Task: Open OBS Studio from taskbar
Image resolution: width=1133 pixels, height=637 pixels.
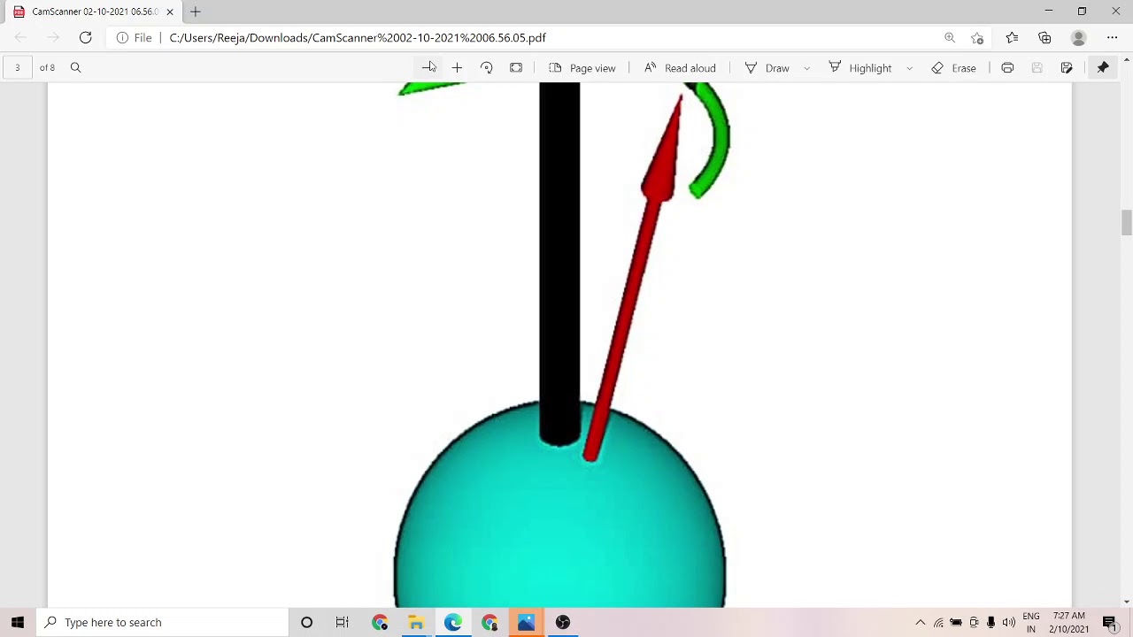Action: (x=563, y=622)
